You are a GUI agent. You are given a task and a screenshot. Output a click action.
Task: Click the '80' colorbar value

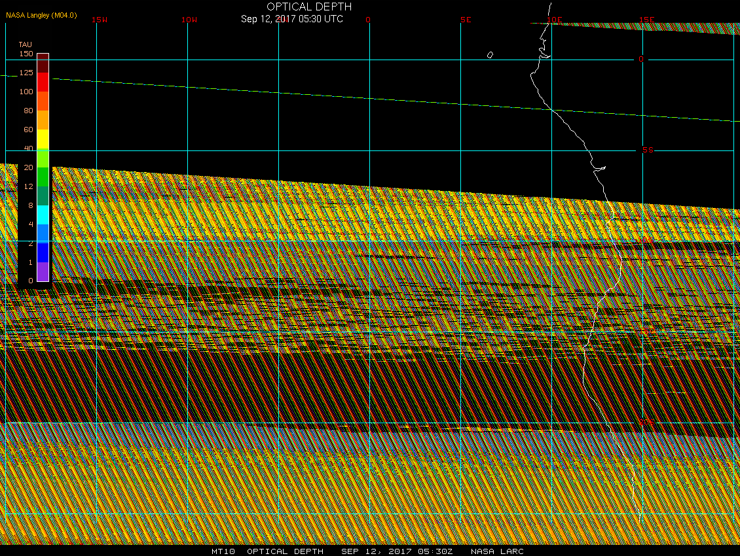pyautogui.click(x=28, y=111)
